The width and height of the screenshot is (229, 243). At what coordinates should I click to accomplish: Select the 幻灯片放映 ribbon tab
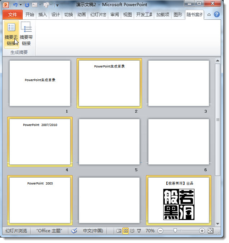[x=98, y=15]
